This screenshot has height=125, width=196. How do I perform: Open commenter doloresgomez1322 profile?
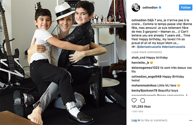(x=145, y=68)
